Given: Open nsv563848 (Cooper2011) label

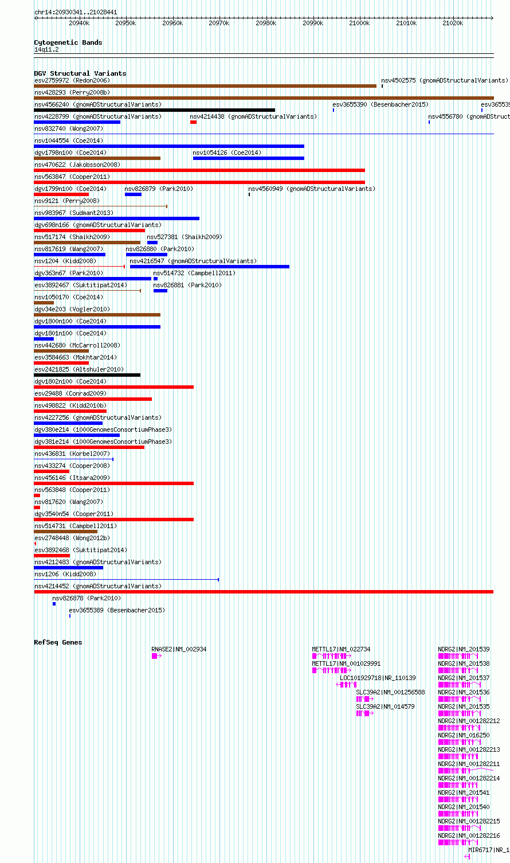Looking at the screenshot, I should tap(72, 490).
